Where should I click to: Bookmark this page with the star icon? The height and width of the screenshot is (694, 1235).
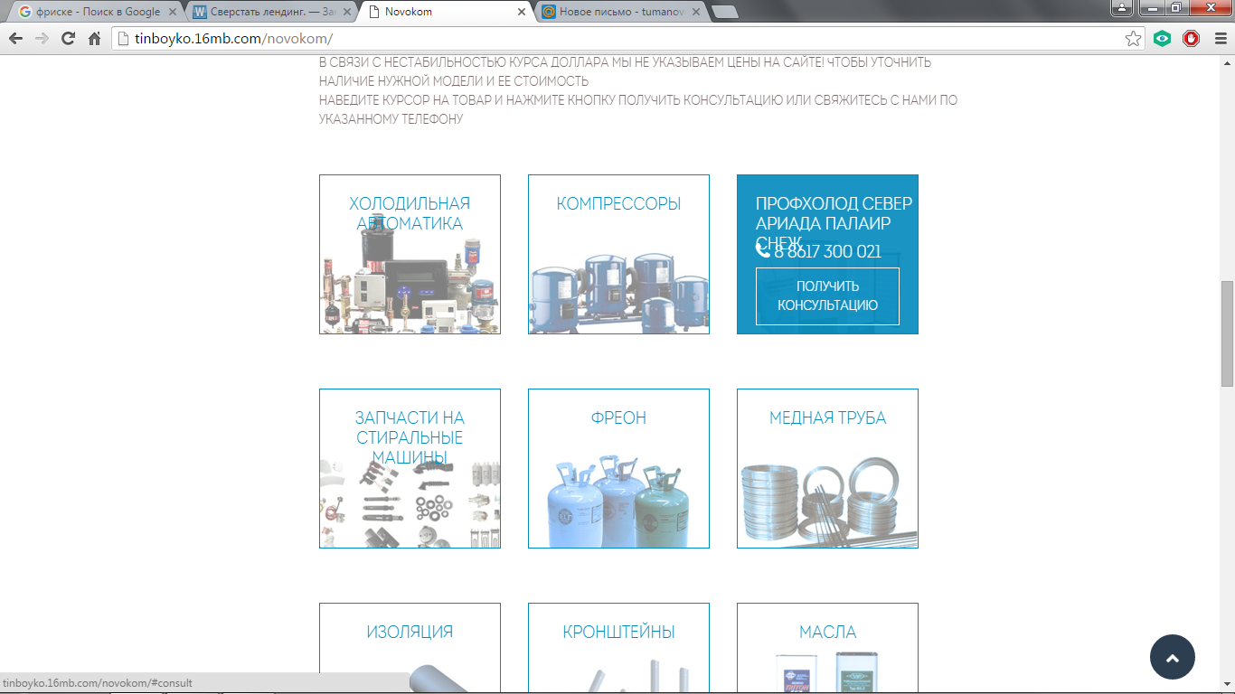pos(1133,39)
